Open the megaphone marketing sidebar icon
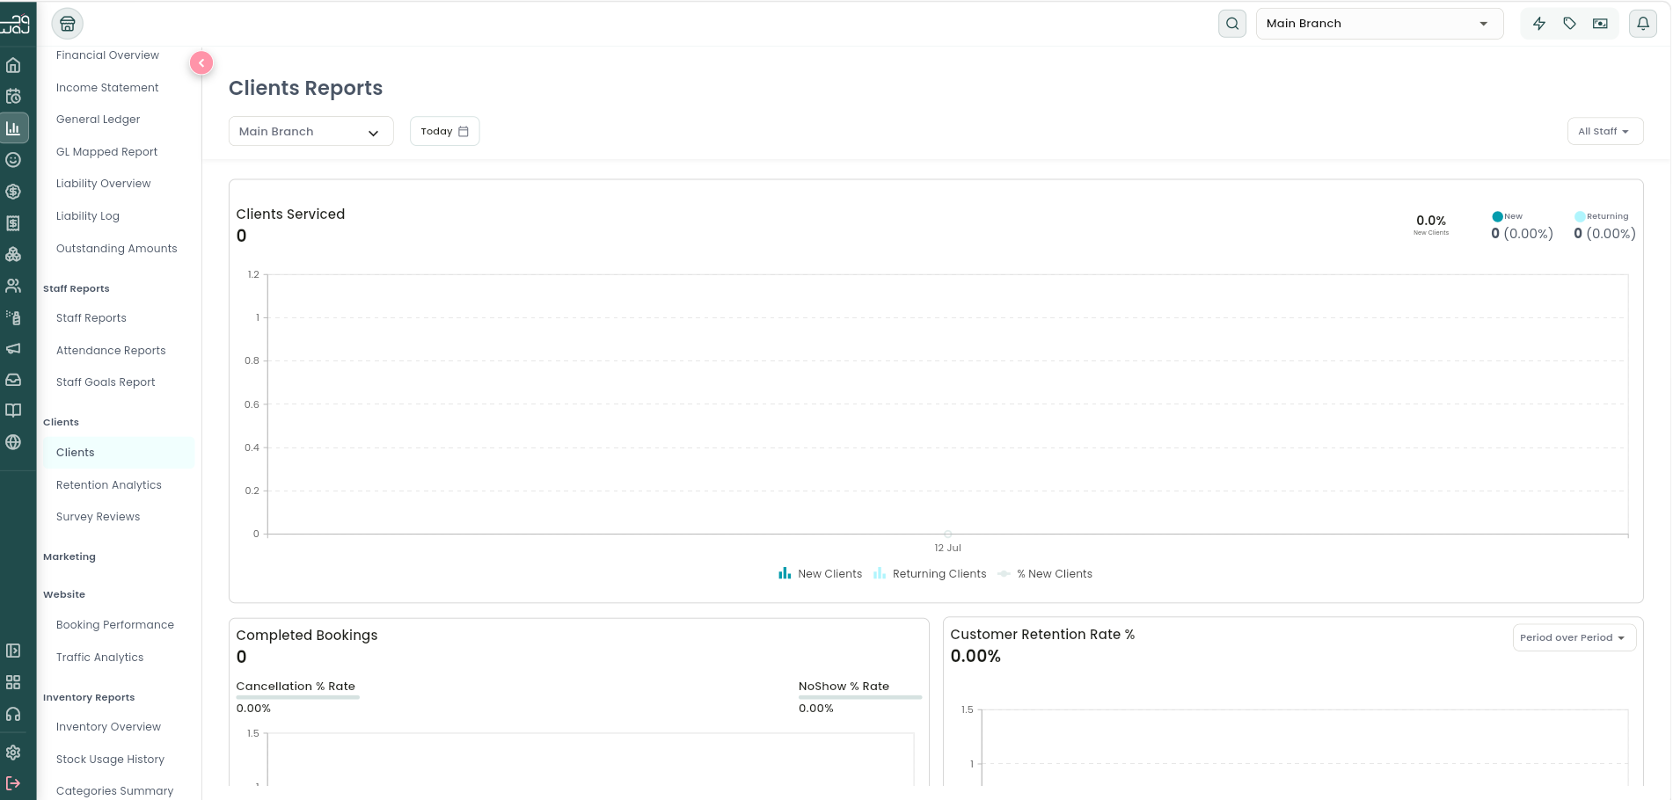The width and height of the screenshot is (1673, 800). click(x=13, y=349)
